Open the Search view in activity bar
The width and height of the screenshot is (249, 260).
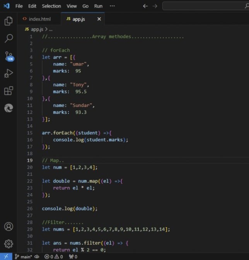pos(9,38)
